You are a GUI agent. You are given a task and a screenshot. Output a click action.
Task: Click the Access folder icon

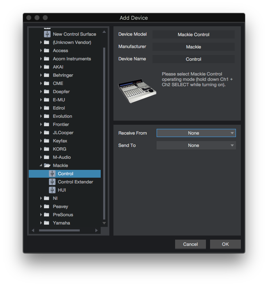(x=46, y=50)
